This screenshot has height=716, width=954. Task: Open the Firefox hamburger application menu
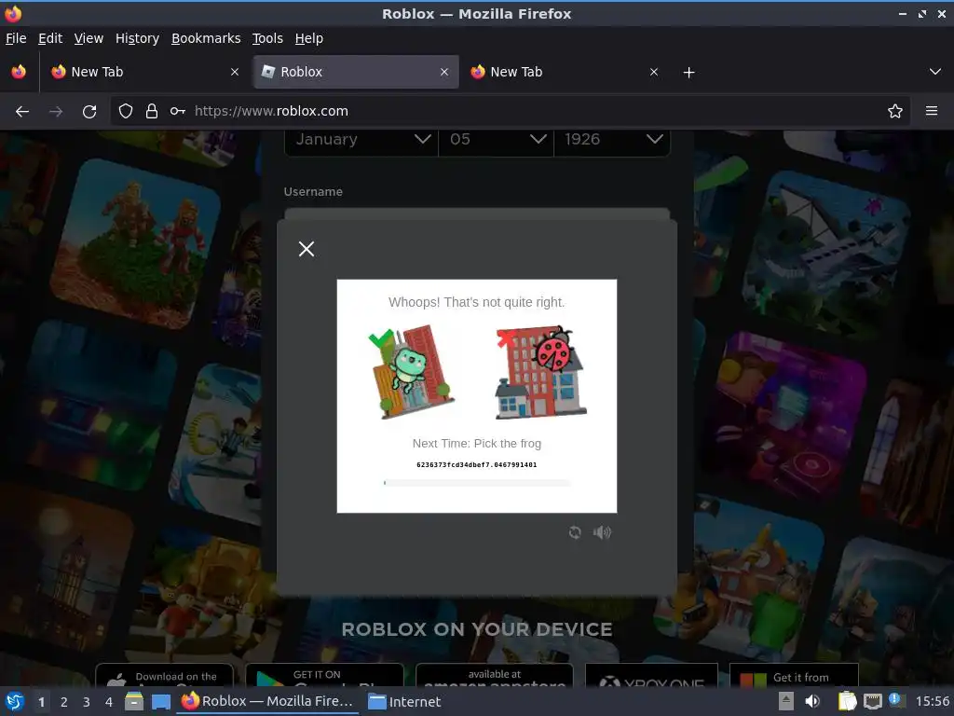click(932, 112)
